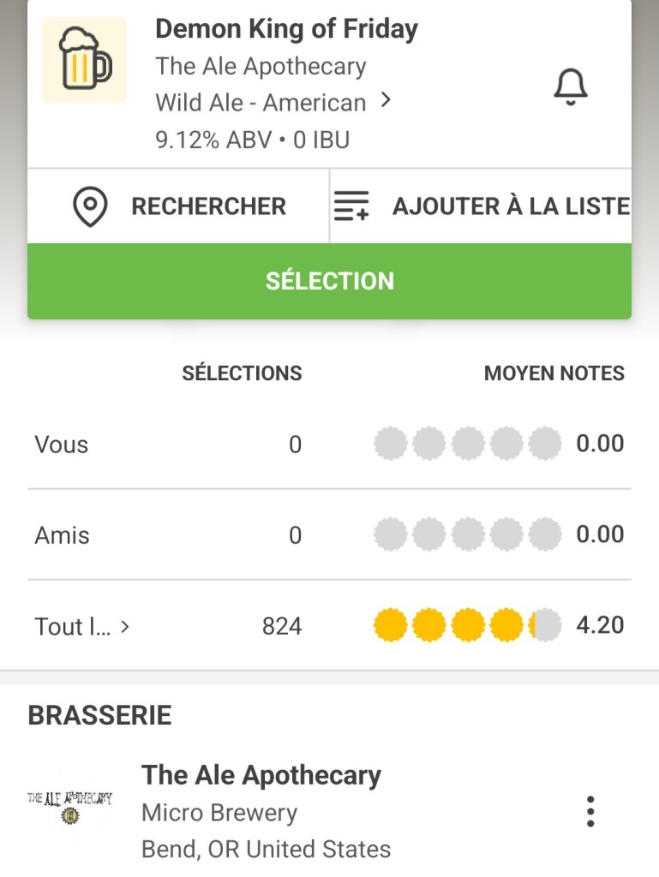
Task: Click the RECHERCHER label
Action: (208, 206)
